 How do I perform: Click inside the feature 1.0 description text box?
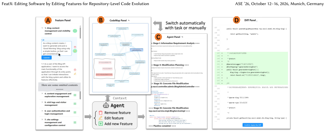tap(56, 48)
